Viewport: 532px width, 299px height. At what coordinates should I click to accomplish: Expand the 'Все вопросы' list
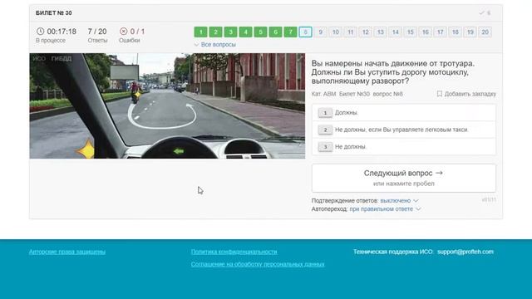(x=215, y=44)
